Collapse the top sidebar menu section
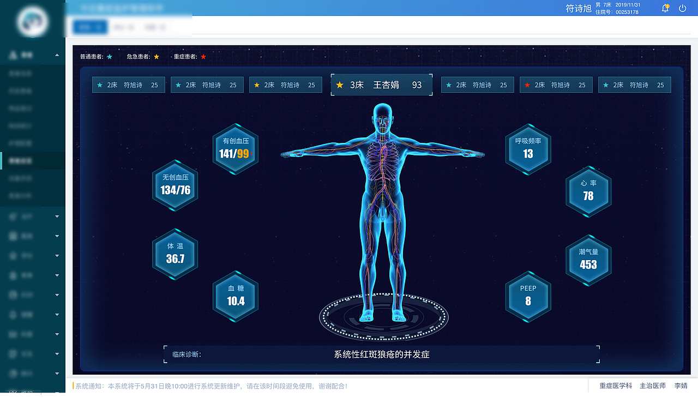 [57, 55]
